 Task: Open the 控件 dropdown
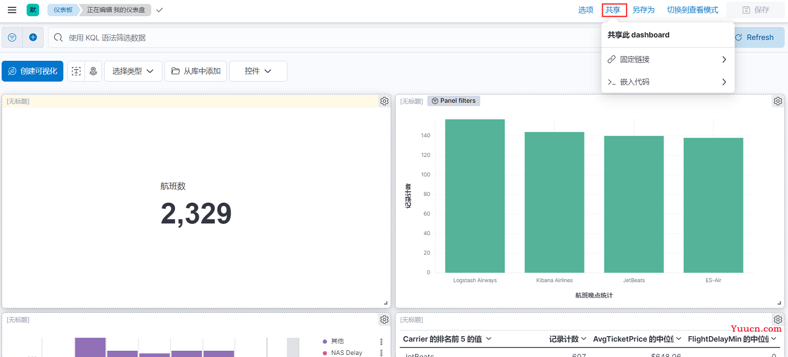coord(258,71)
